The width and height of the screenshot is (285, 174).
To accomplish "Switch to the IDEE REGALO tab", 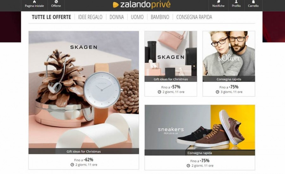I will click(x=90, y=17).
